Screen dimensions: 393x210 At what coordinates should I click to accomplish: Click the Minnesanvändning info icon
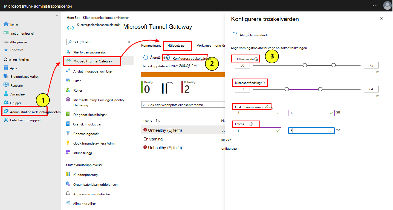[263, 83]
